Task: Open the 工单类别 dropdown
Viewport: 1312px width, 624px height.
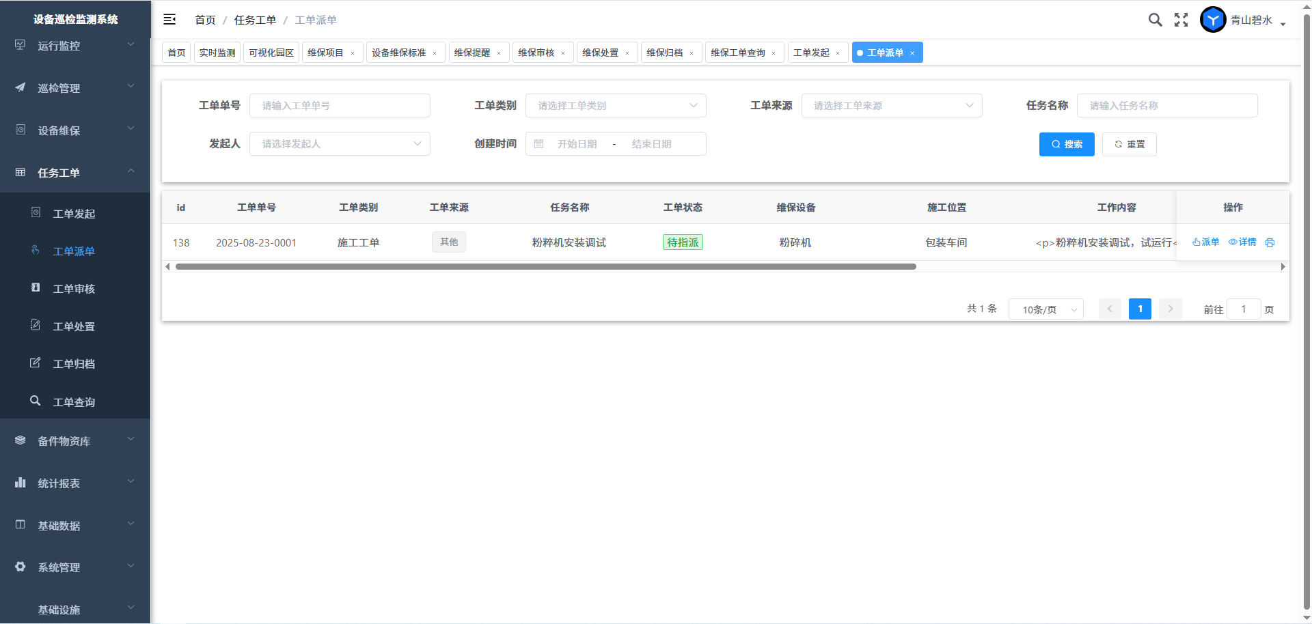Action: 615,106
